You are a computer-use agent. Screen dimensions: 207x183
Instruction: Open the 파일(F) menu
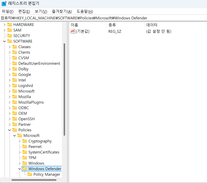tap(8, 12)
